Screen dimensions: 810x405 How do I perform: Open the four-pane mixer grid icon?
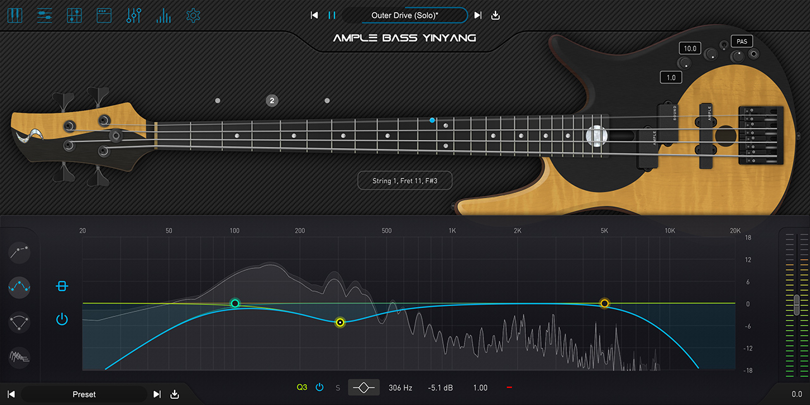tap(75, 15)
